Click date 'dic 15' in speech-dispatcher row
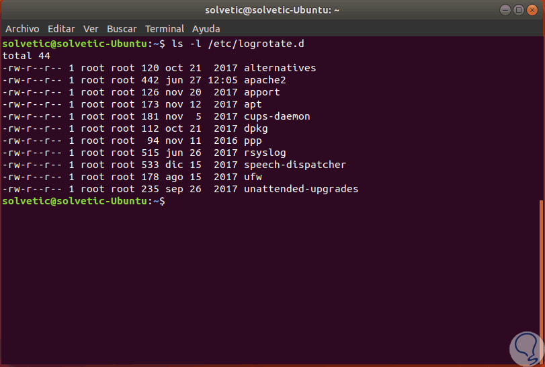 183,165
